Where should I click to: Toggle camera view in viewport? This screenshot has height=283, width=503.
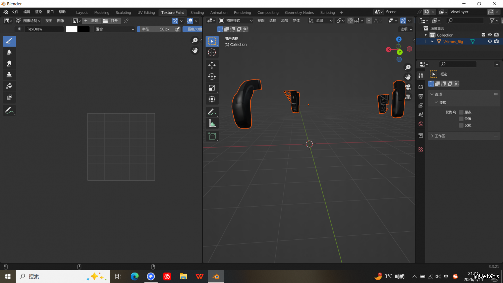408,87
